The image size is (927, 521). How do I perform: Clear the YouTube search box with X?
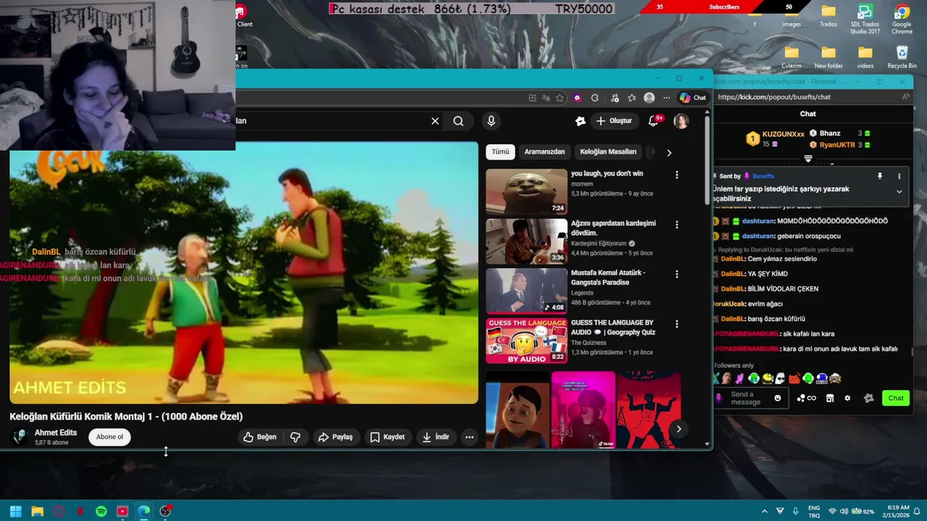[x=435, y=121]
